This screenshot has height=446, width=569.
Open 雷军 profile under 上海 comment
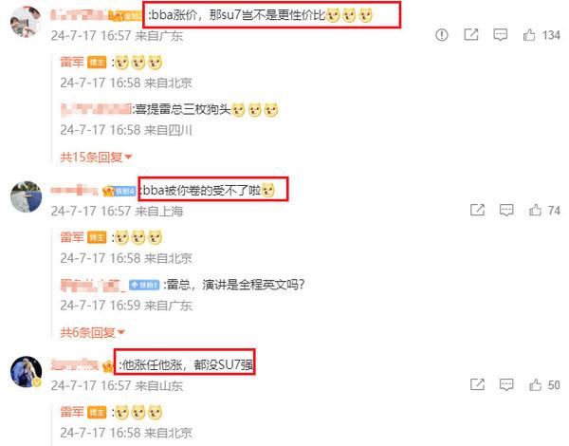(x=72, y=237)
